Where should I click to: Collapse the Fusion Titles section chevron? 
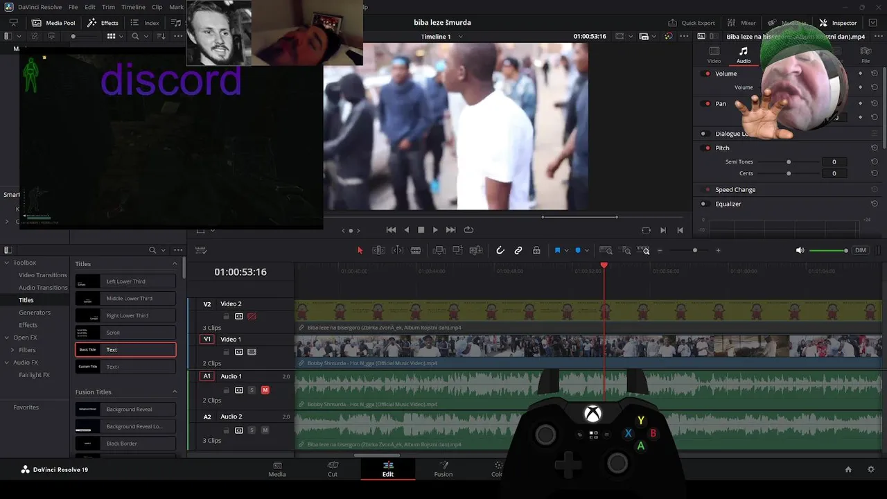(175, 392)
